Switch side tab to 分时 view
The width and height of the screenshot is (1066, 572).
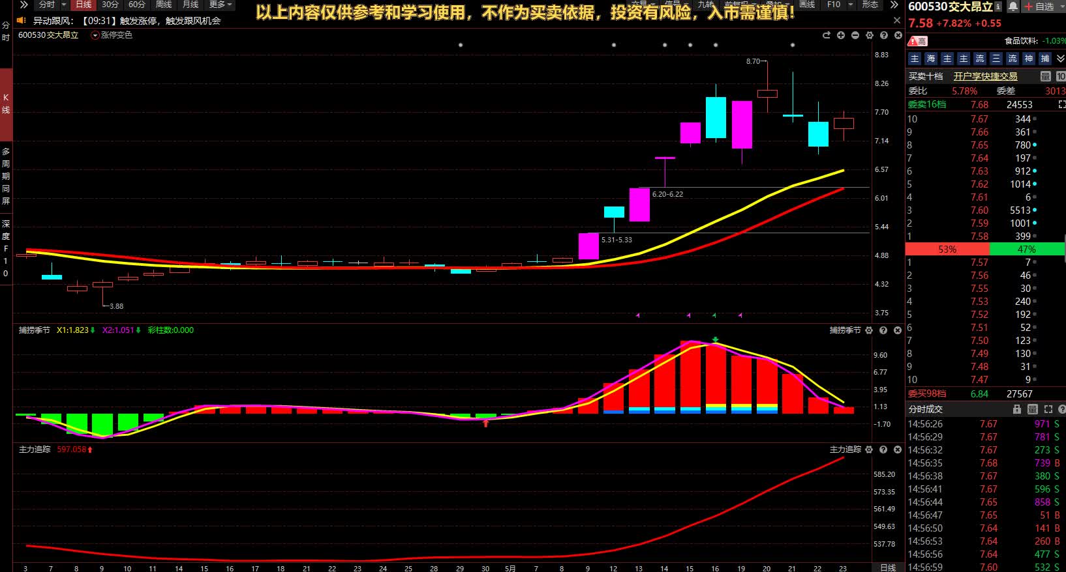[6, 32]
